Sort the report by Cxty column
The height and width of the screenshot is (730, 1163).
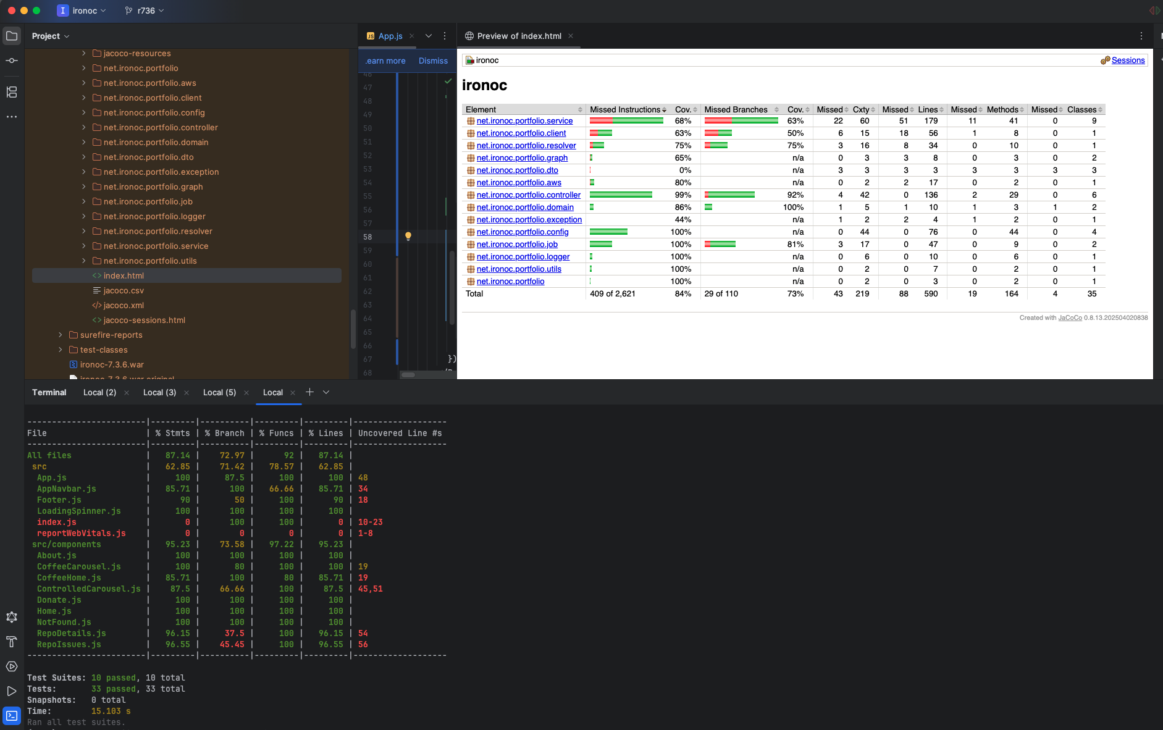tap(863, 110)
